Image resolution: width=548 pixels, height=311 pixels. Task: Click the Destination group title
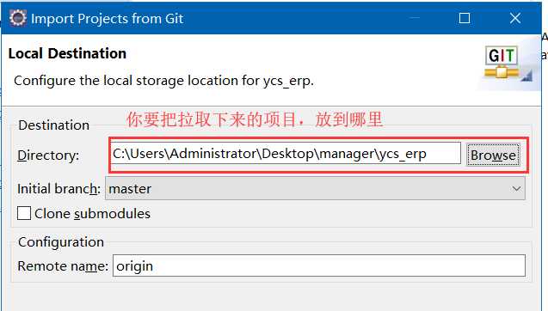(x=54, y=125)
